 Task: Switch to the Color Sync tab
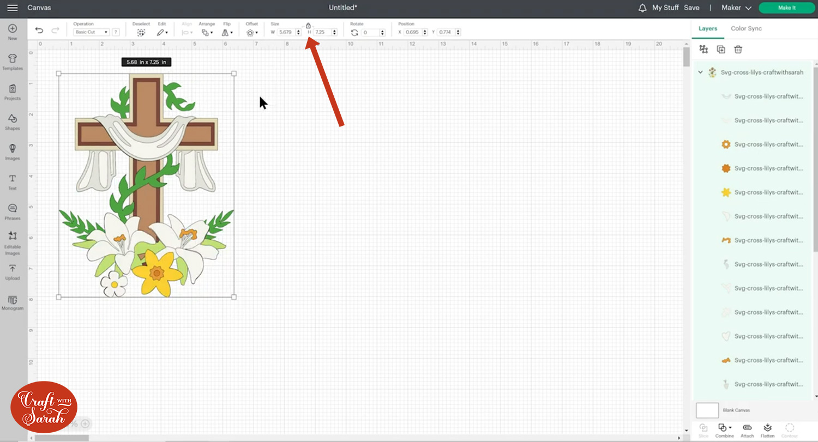click(746, 28)
